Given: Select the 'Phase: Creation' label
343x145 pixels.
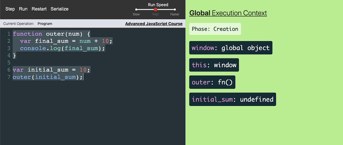Looking at the screenshot, I should point(215,29).
